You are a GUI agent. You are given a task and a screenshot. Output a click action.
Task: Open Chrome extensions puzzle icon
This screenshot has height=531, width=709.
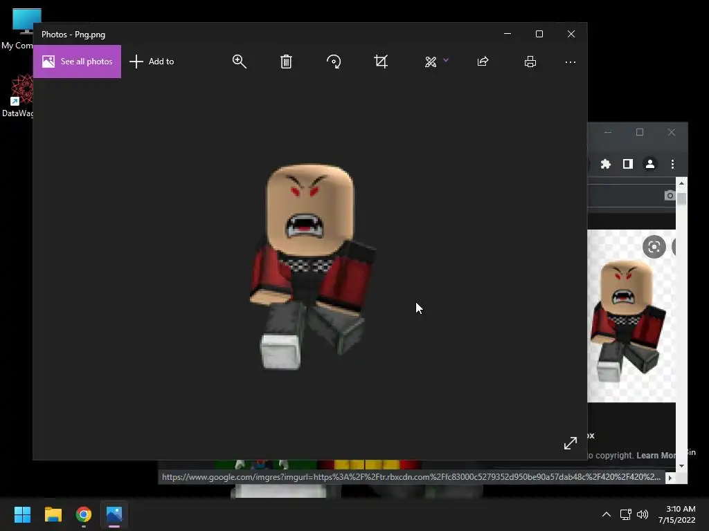pyautogui.click(x=606, y=164)
